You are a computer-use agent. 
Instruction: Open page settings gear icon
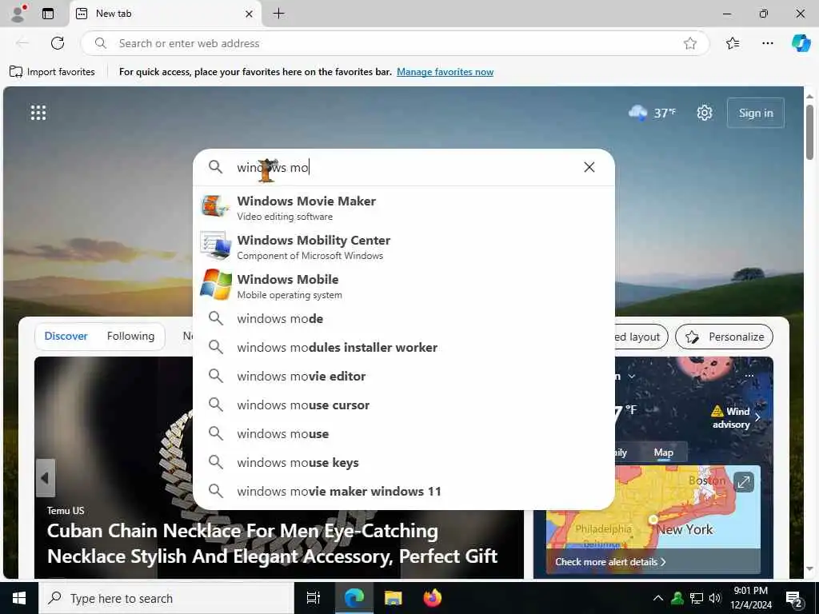tap(704, 113)
